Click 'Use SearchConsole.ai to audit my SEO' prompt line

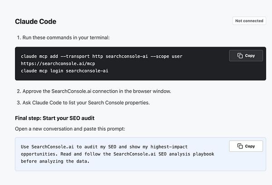[104, 147]
